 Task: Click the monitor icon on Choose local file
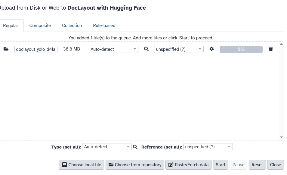[64, 164]
